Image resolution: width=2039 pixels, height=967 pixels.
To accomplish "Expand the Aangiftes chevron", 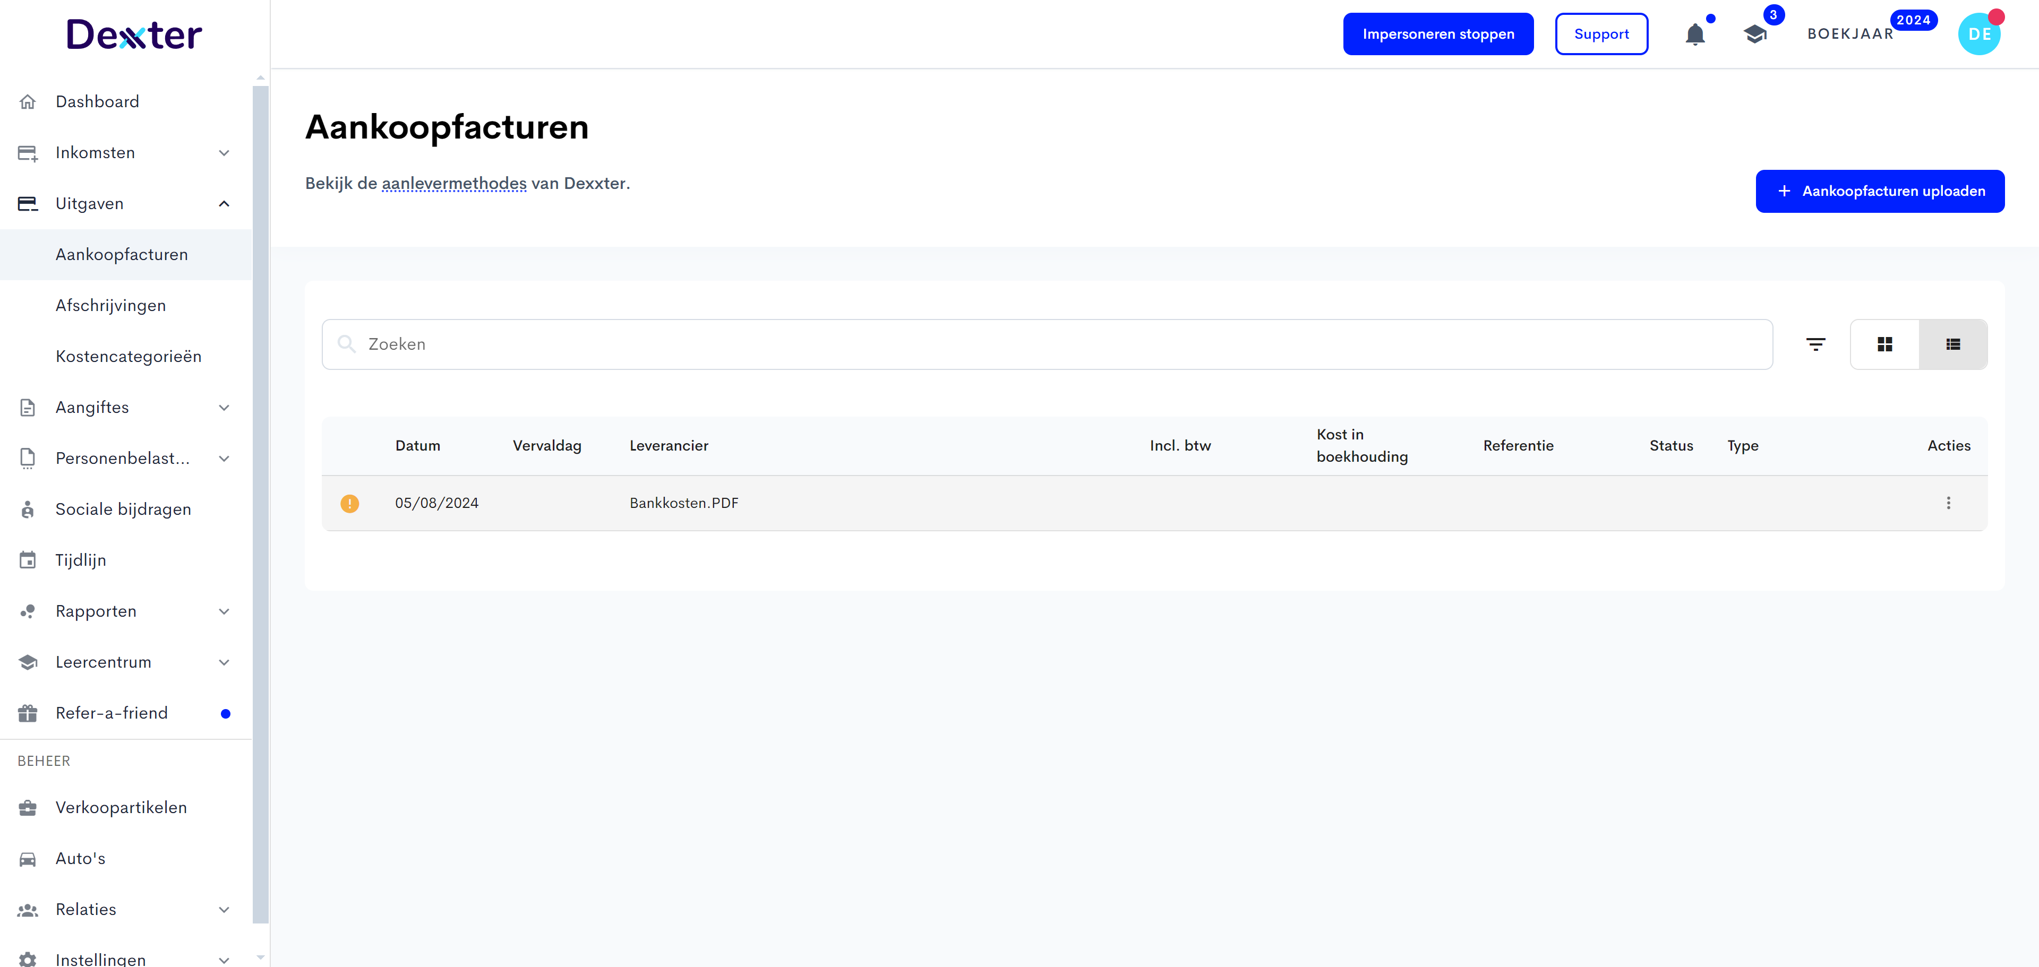I will [x=224, y=408].
